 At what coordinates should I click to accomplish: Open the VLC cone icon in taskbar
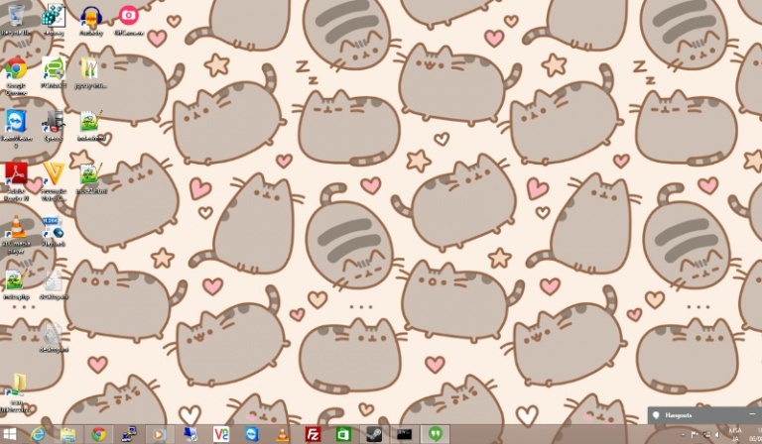[282, 434]
